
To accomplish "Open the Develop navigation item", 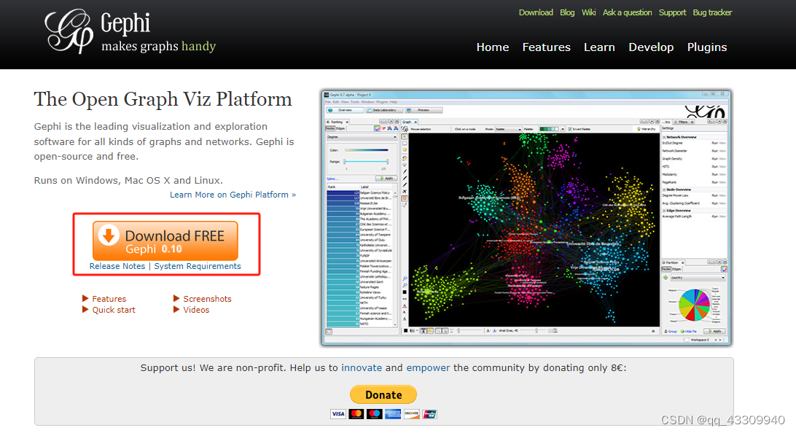I will (x=651, y=47).
